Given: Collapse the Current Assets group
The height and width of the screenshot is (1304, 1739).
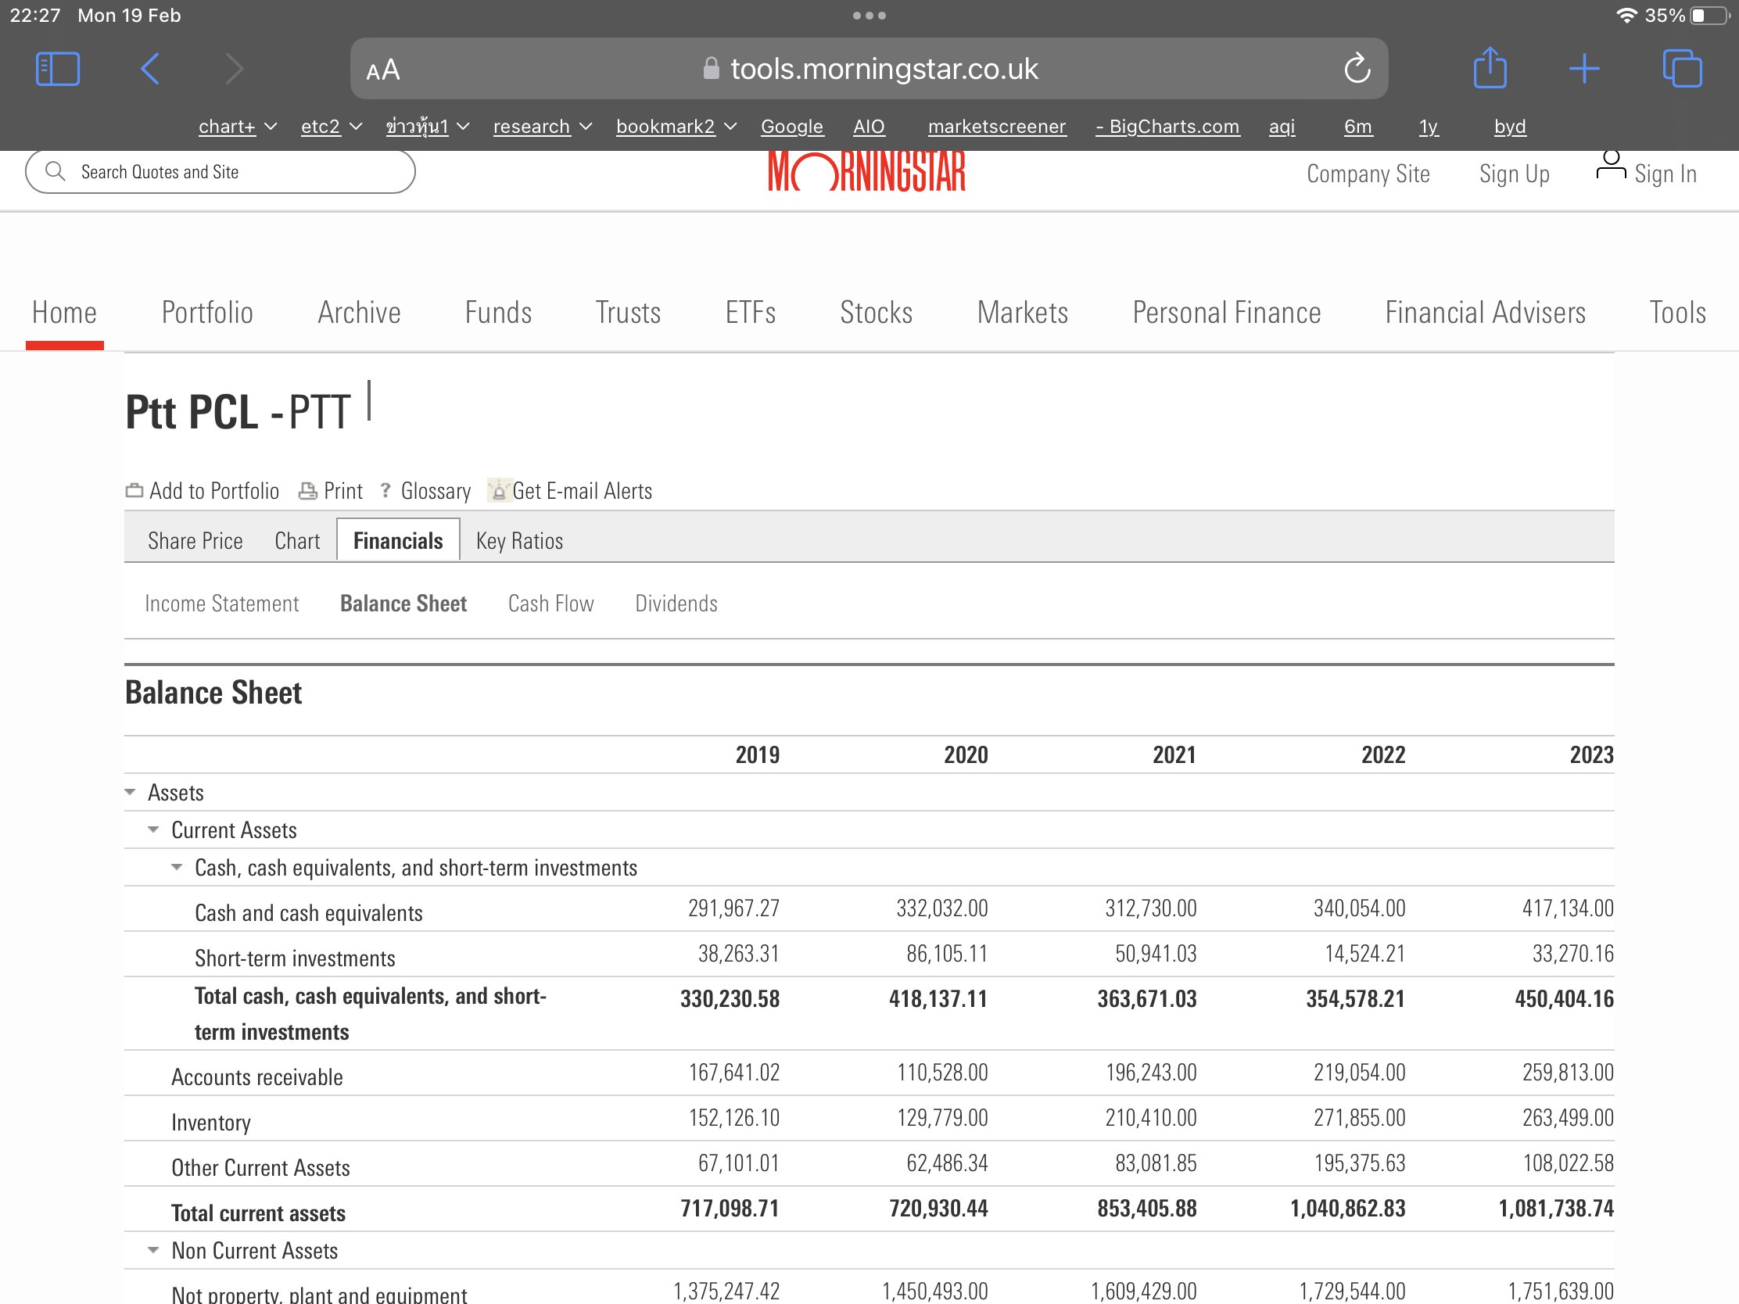Looking at the screenshot, I should point(153,830).
